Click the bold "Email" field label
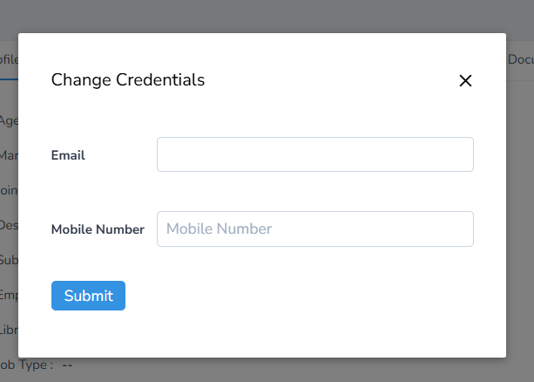The width and height of the screenshot is (534, 382). tap(68, 155)
